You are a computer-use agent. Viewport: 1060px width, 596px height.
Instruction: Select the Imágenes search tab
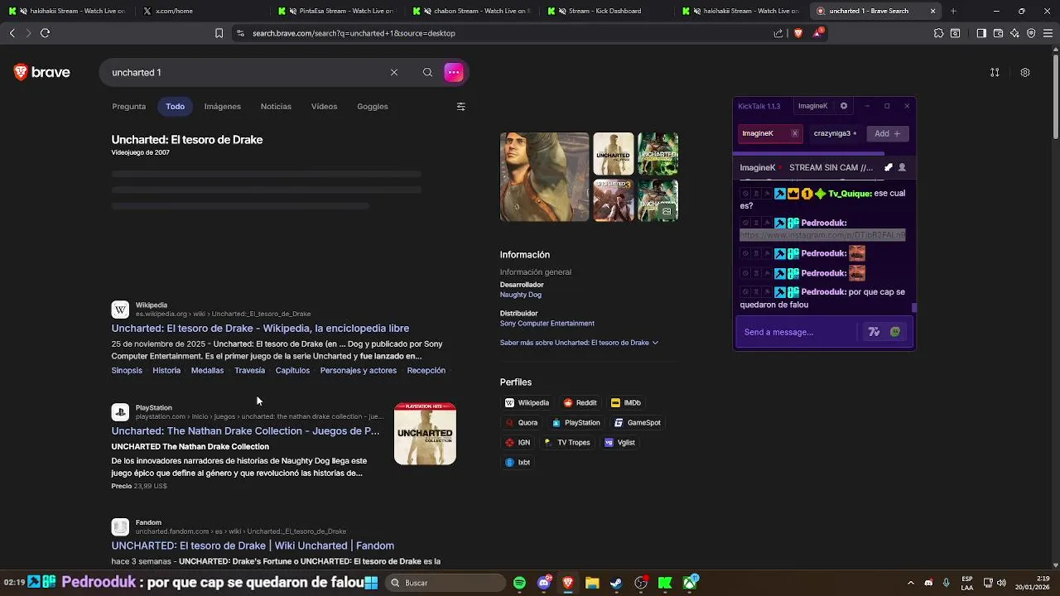[x=223, y=107]
